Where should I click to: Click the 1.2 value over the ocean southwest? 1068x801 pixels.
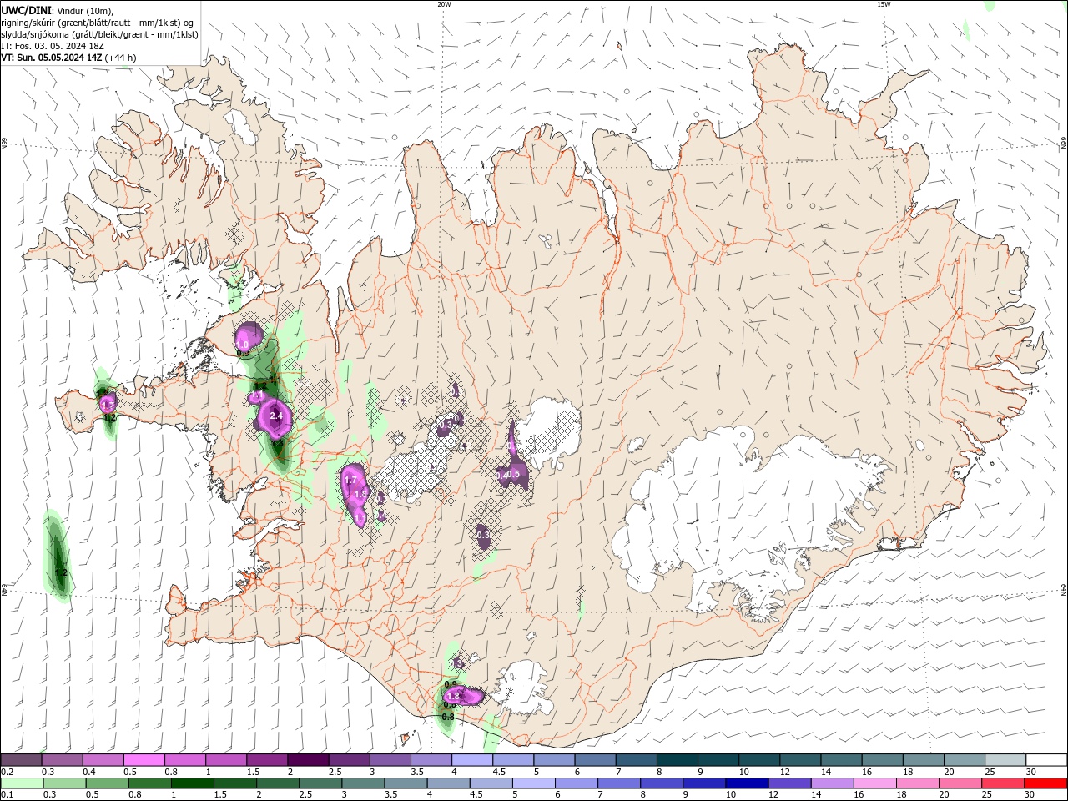pyautogui.click(x=61, y=572)
